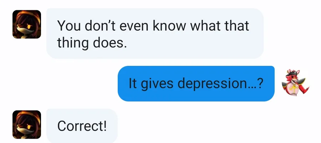This screenshot has height=143, width=321.
Task: Tap the word "You" starting the conversation
Action: [x=69, y=26]
